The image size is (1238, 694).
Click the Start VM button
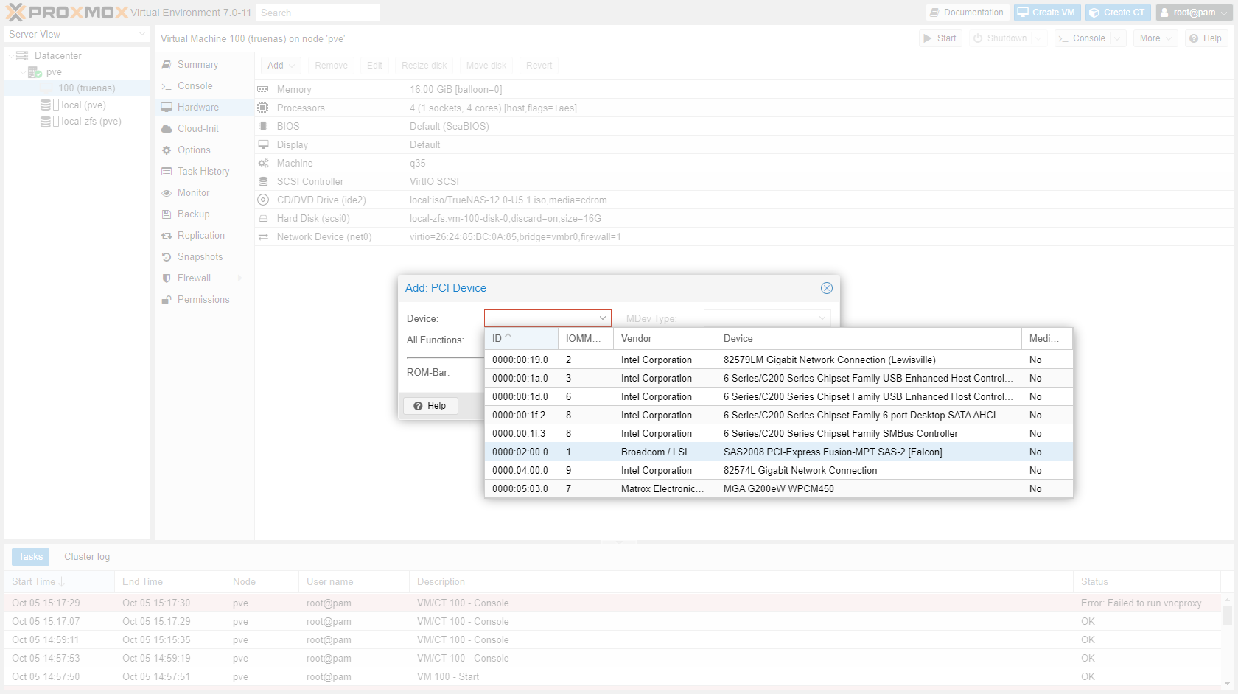pos(940,38)
